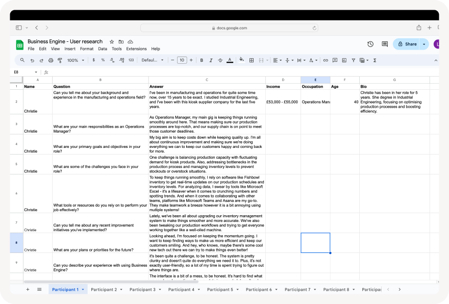The height and width of the screenshot is (304, 449).
Task: Open the Extensions menu
Action: (136, 49)
